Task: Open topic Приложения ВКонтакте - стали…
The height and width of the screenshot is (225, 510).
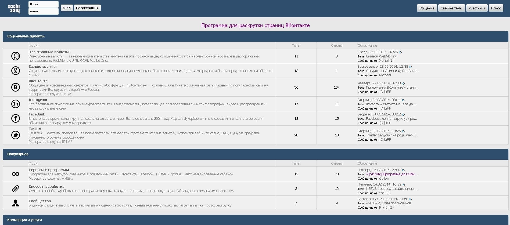Action: (392, 88)
